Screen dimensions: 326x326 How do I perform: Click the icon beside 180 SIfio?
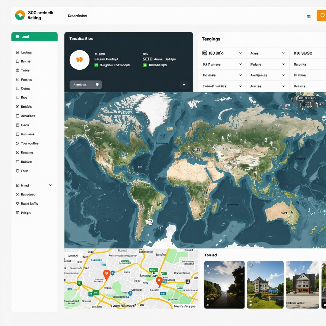click(205, 53)
